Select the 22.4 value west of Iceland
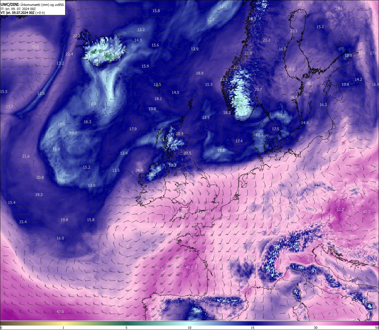379x330 pixels. 69,54
